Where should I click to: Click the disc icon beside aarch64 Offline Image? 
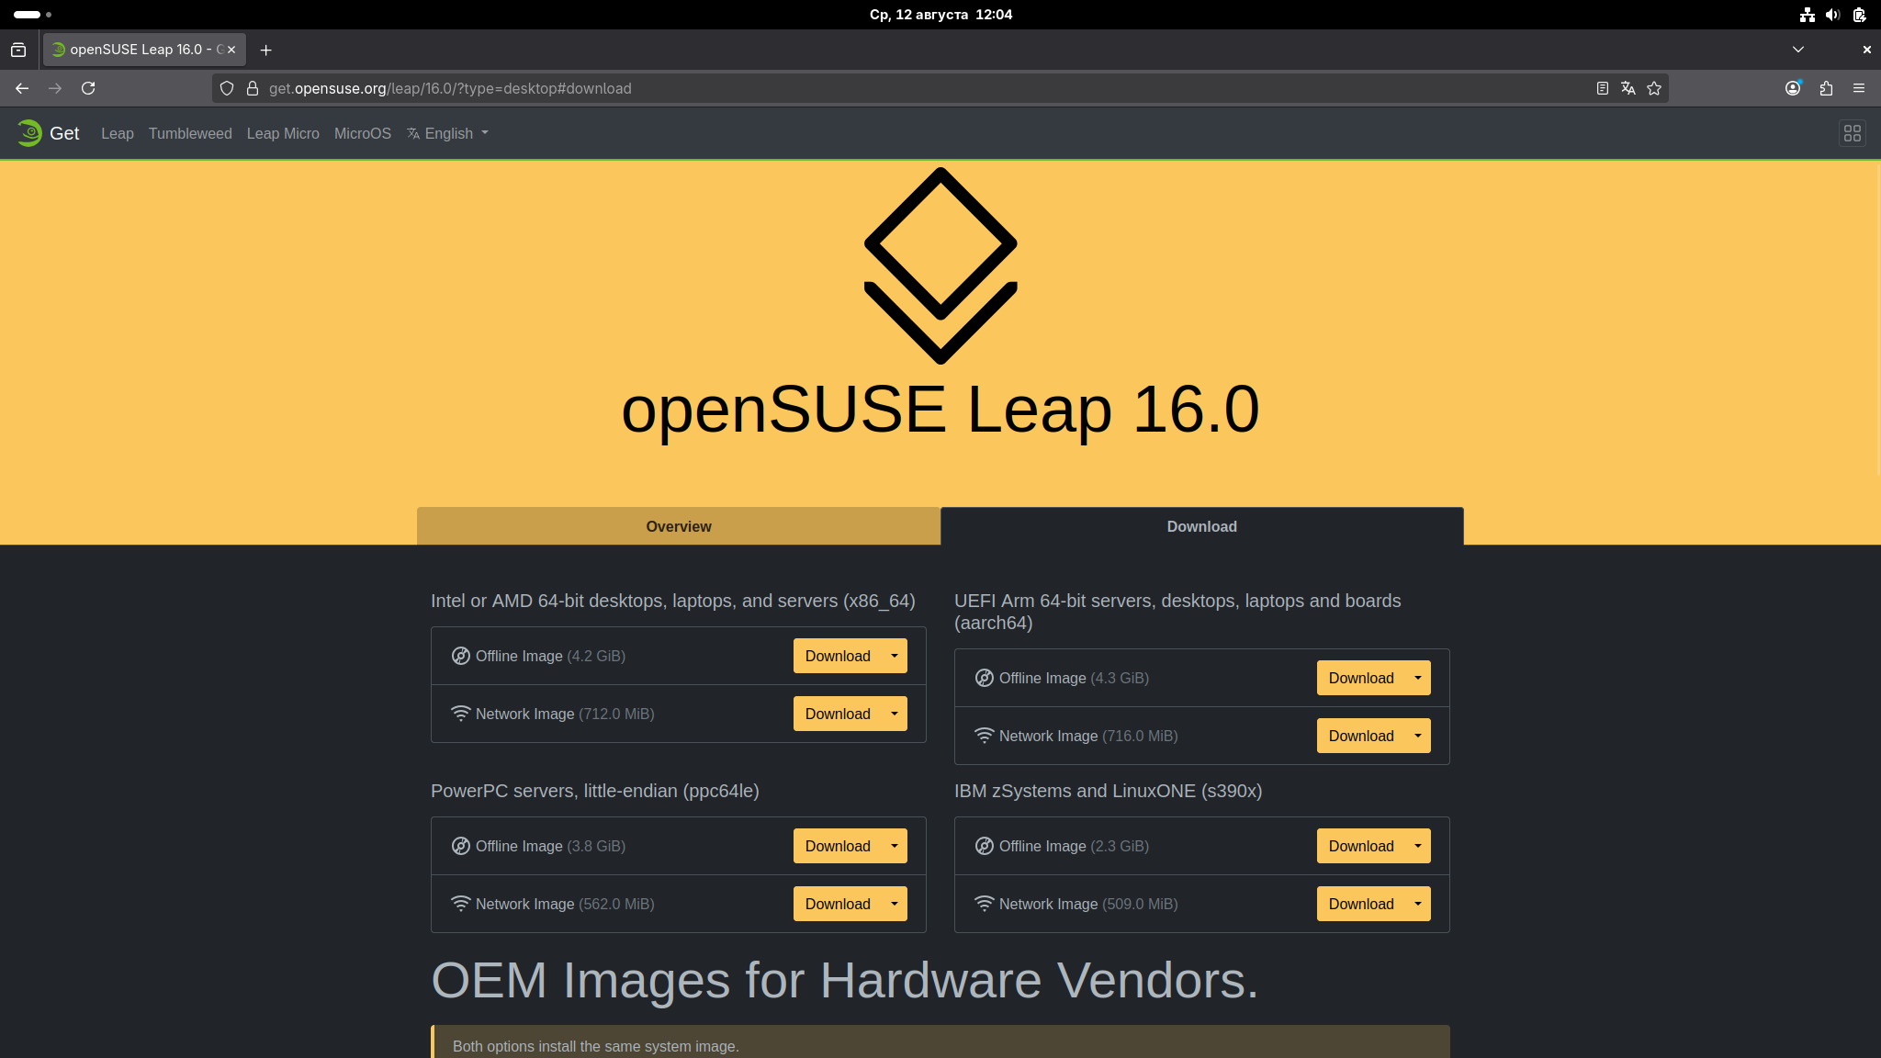tap(985, 678)
